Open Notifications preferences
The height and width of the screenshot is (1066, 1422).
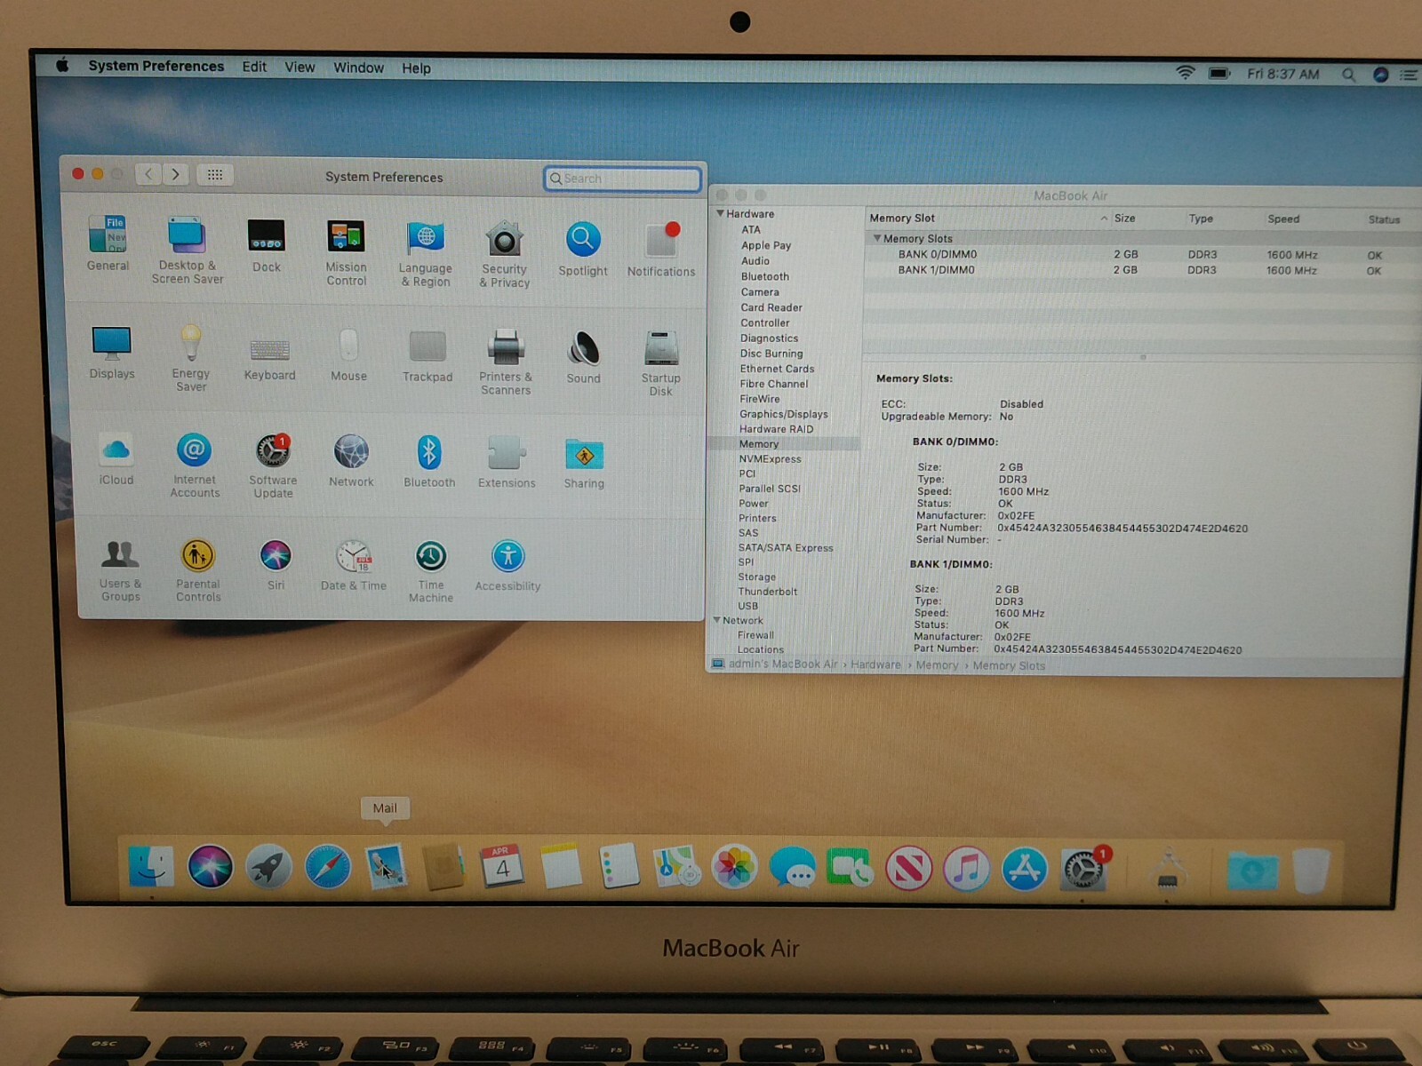tap(661, 250)
